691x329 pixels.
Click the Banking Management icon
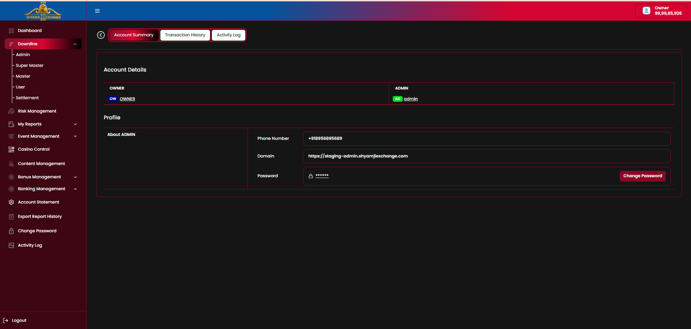11,189
